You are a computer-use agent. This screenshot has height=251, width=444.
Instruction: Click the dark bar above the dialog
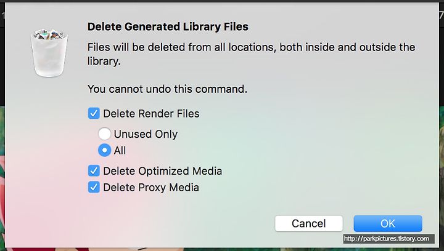[222, 1]
